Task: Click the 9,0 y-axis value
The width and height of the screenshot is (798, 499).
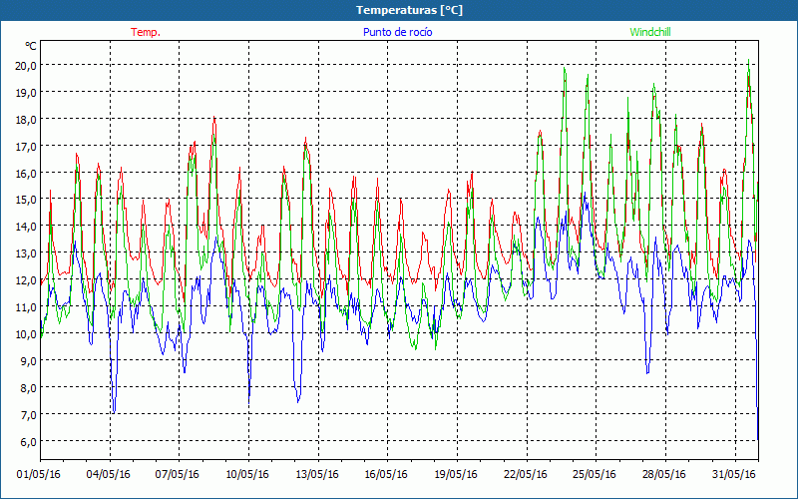Action: coord(28,361)
